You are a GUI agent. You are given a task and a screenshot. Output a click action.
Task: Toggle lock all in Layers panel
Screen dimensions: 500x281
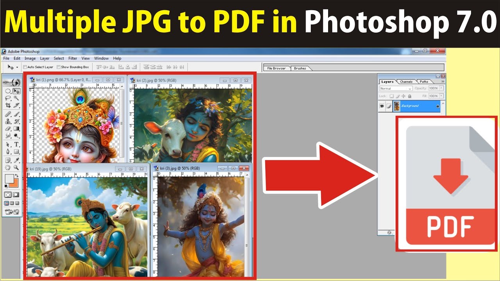pos(410,96)
